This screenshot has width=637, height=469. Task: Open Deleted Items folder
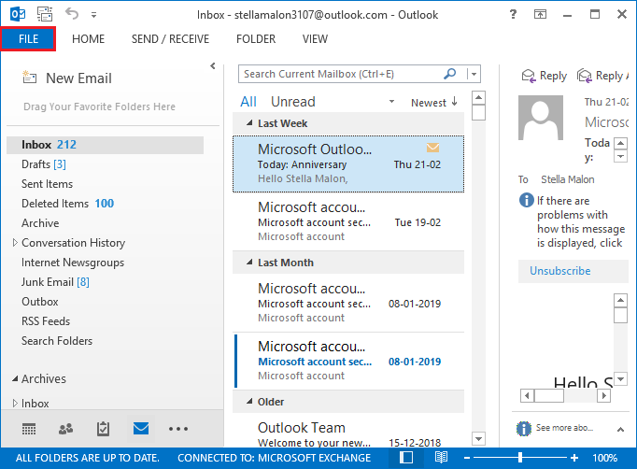(x=67, y=204)
